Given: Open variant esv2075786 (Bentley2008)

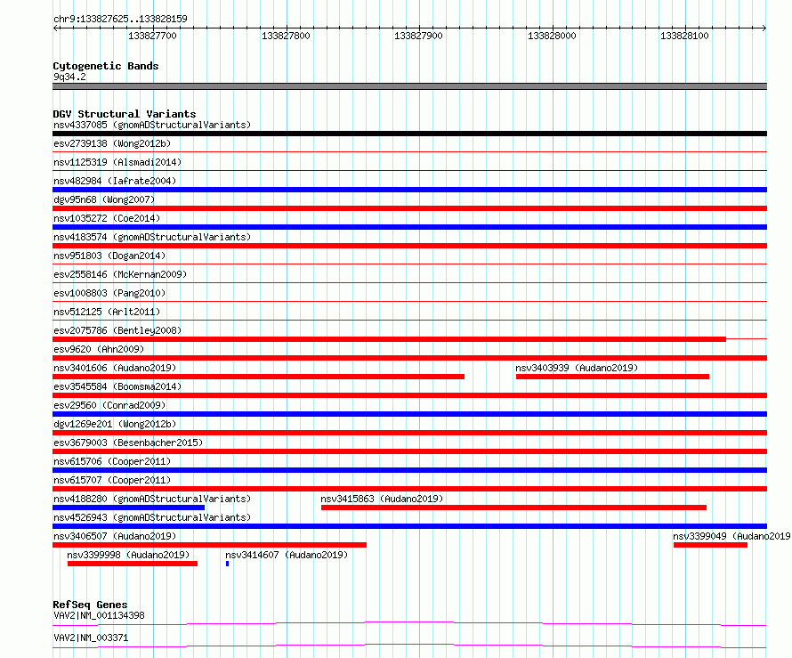Looking at the screenshot, I should point(117,330).
